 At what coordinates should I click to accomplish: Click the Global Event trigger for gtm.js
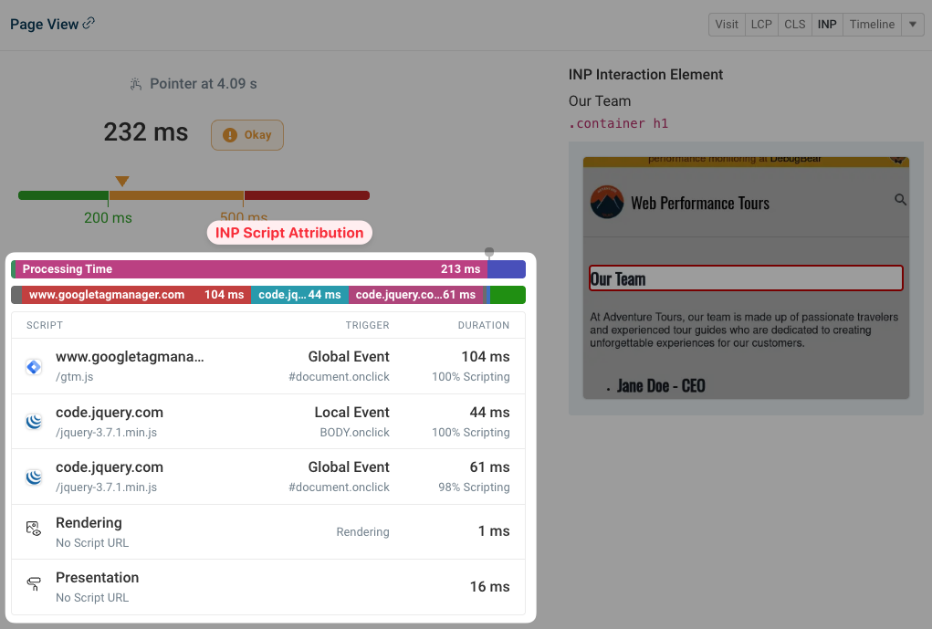coord(349,357)
